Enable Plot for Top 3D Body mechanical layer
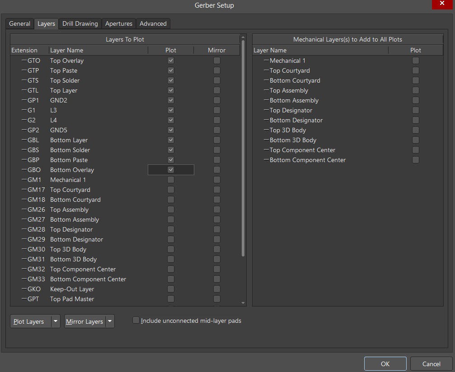 point(415,130)
